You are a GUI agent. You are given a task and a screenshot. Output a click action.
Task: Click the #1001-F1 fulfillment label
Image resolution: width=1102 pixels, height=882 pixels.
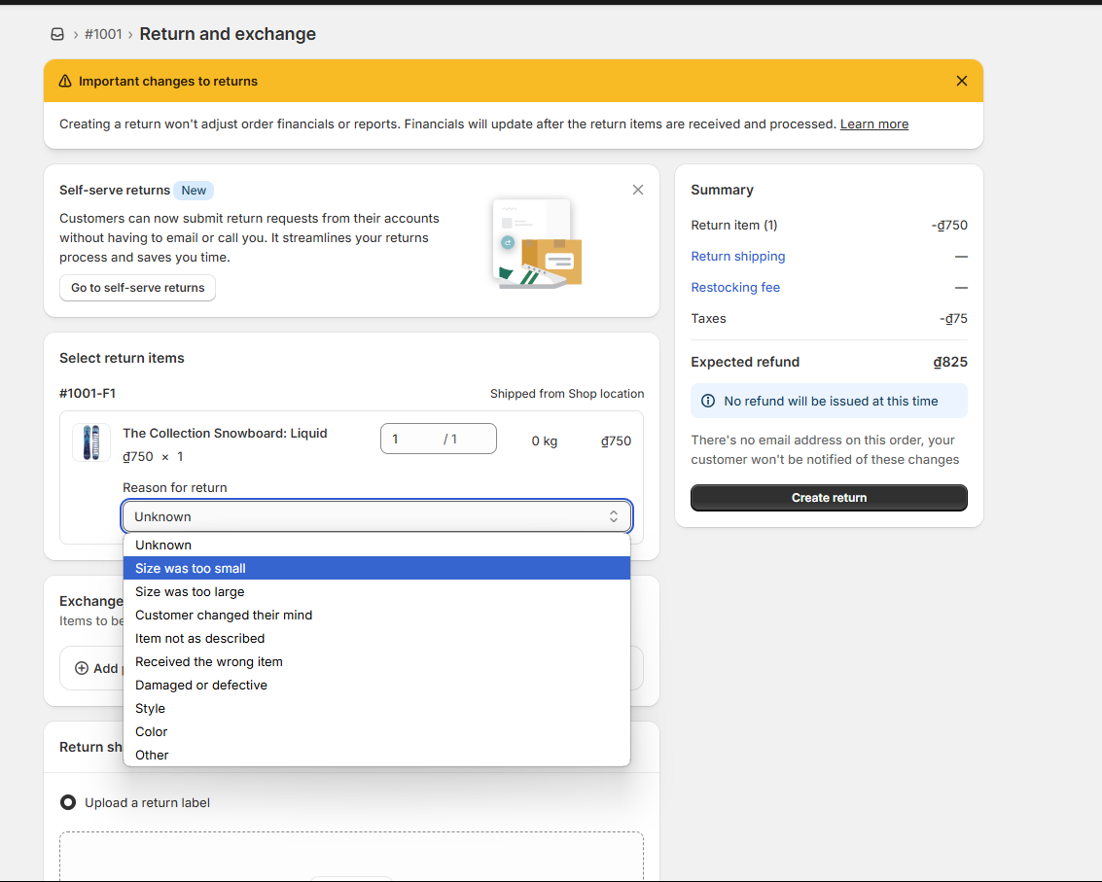[88, 393]
